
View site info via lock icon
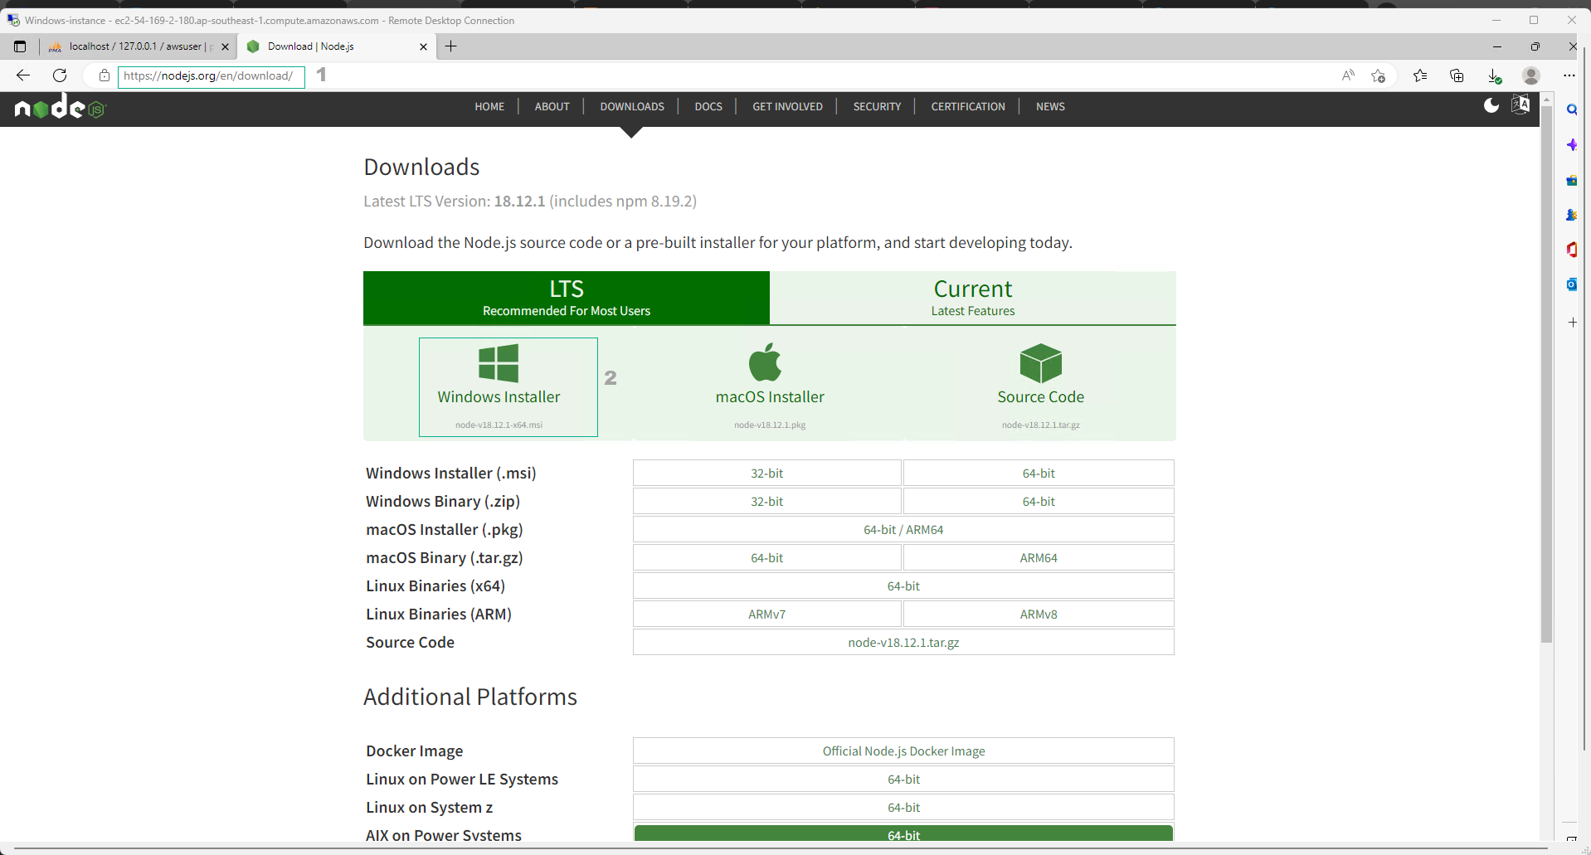click(x=105, y=75)
